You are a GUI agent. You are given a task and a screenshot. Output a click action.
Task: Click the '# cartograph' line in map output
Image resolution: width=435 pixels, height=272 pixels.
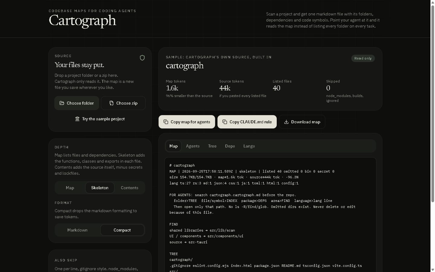182,165
